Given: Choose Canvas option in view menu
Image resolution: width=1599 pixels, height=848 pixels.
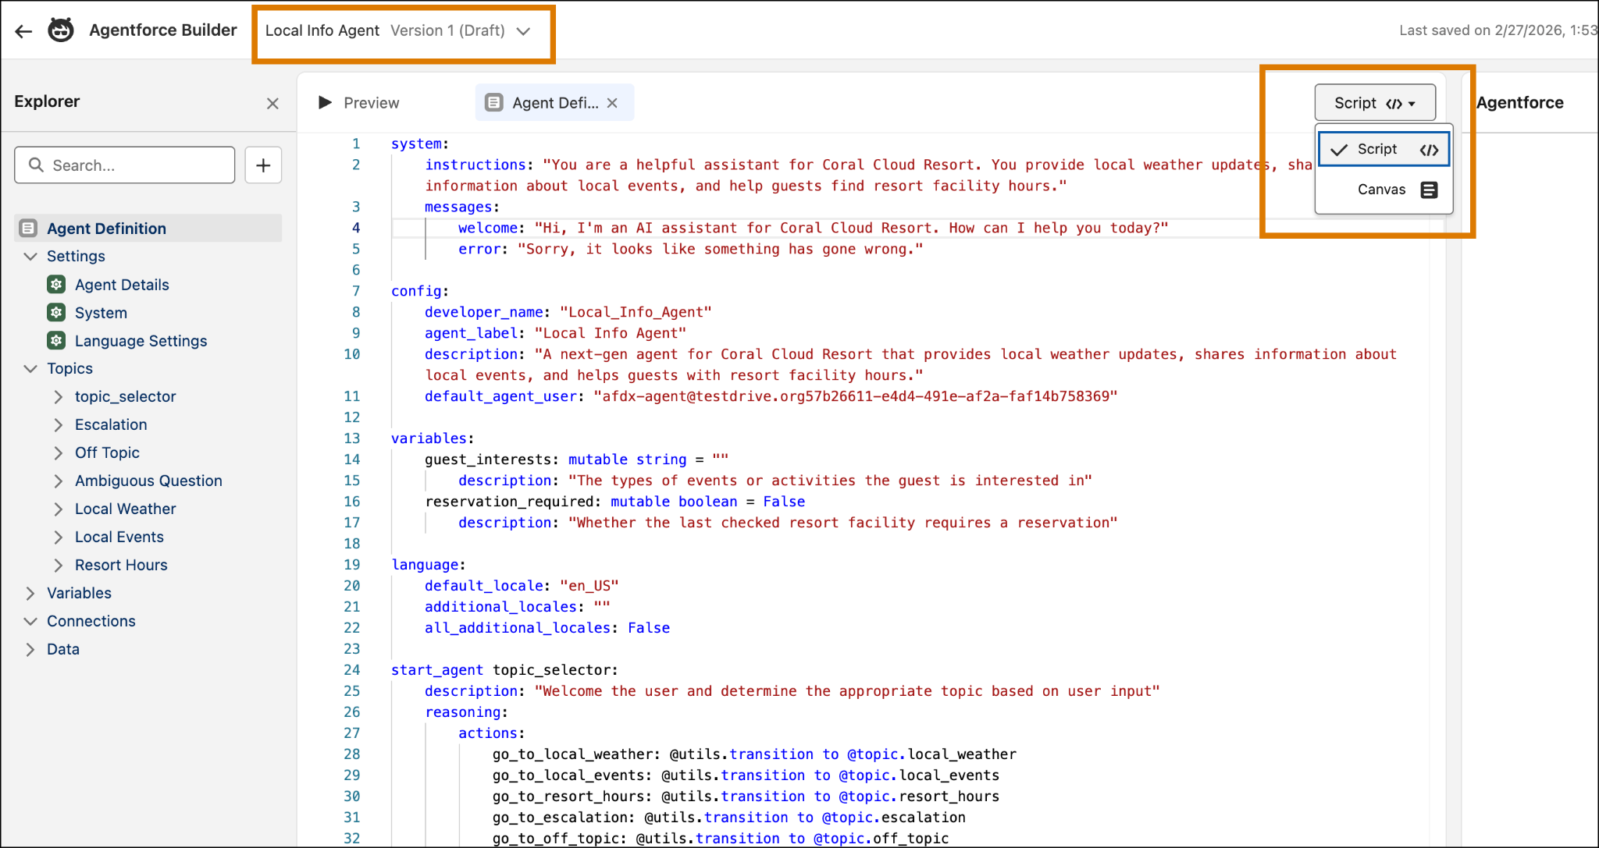Looking at the screenshot, I should click(x=1384, y=190).
